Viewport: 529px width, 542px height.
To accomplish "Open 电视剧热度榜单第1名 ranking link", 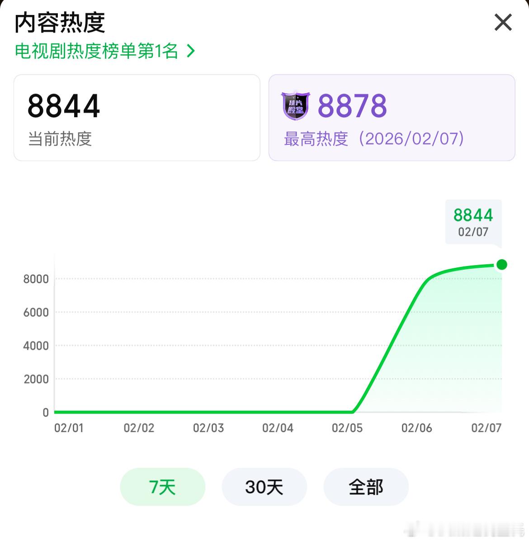I will point(96,51).
